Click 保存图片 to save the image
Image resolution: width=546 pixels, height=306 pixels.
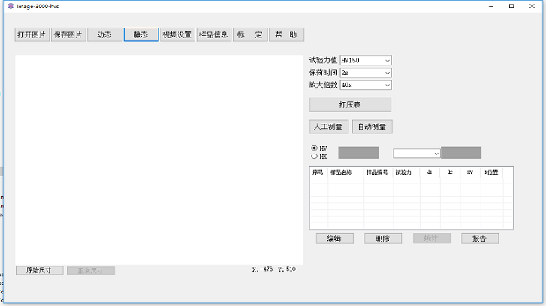coord(68,34)
